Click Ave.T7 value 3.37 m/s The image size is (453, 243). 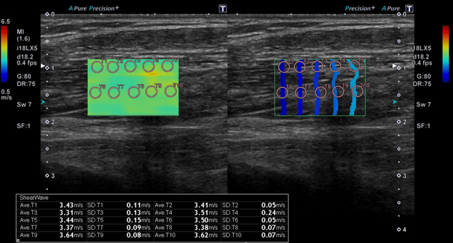pyautogui.click(x=71, y=228)
